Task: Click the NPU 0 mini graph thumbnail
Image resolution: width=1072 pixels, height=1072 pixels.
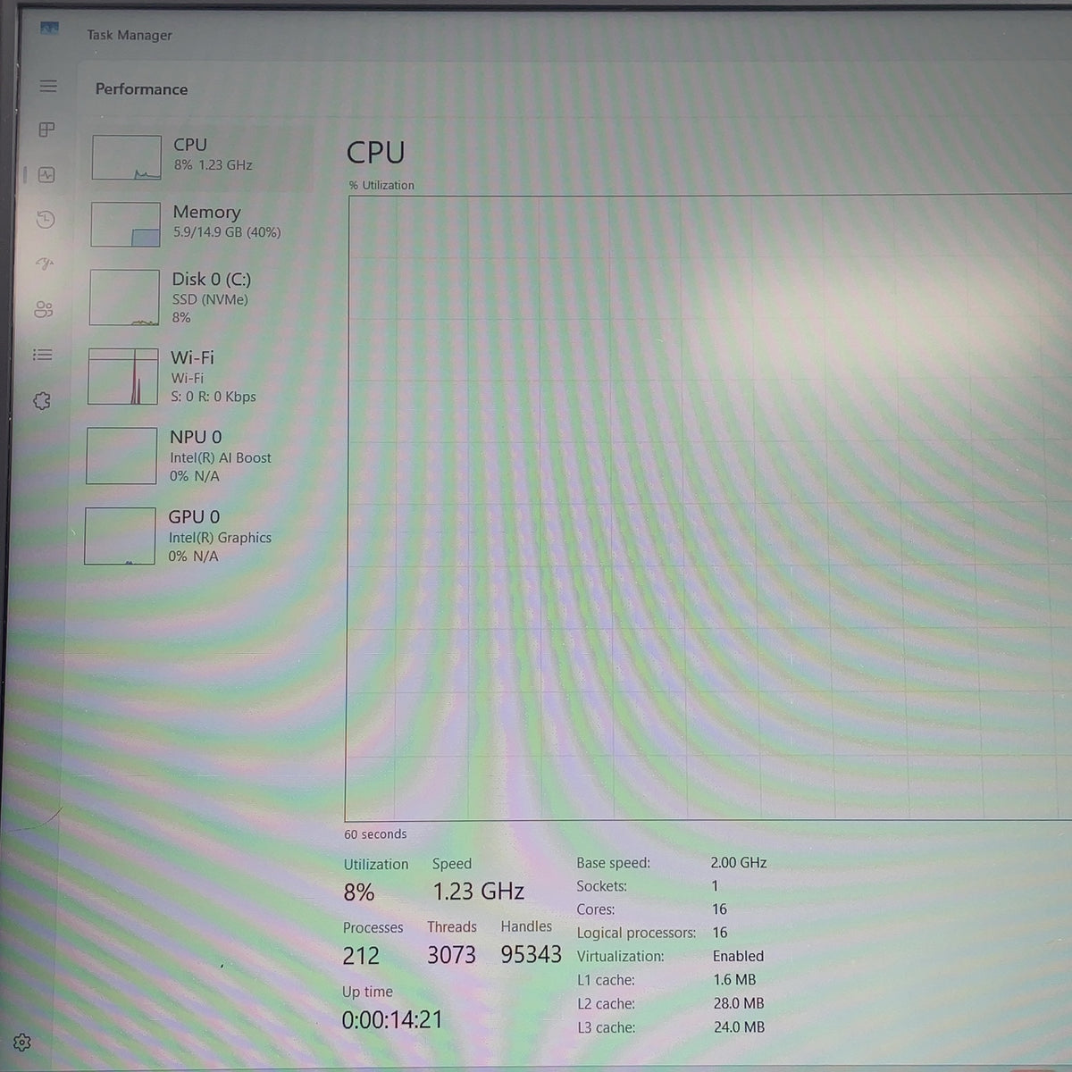Action: point(121,456)
